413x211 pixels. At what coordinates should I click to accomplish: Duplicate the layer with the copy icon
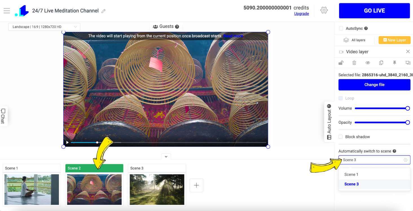(381, 63)
